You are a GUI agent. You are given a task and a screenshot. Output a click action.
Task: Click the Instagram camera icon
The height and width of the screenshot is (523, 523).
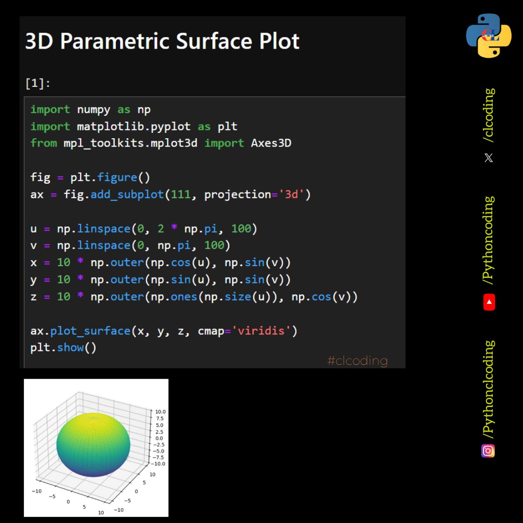pos(488,451)
